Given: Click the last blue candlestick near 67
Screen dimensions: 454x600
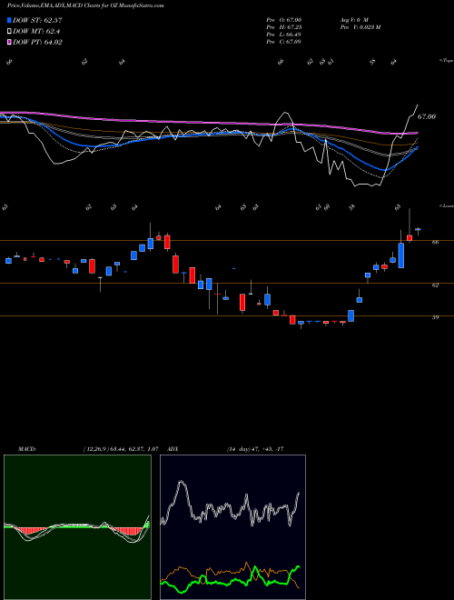Looking at the screenshot, I should [x=418, y=230].
